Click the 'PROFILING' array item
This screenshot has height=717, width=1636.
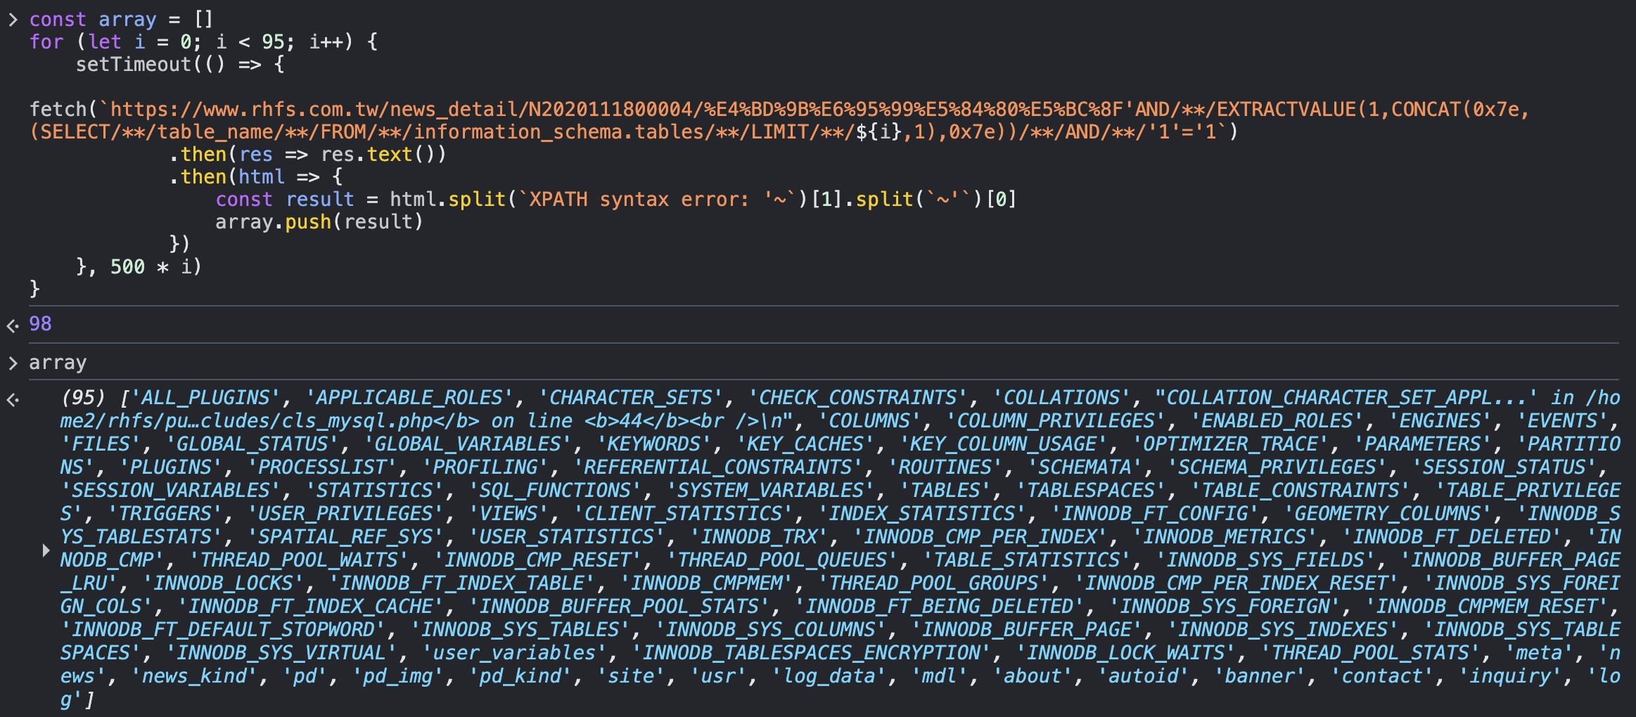click(x=485, y=467)
